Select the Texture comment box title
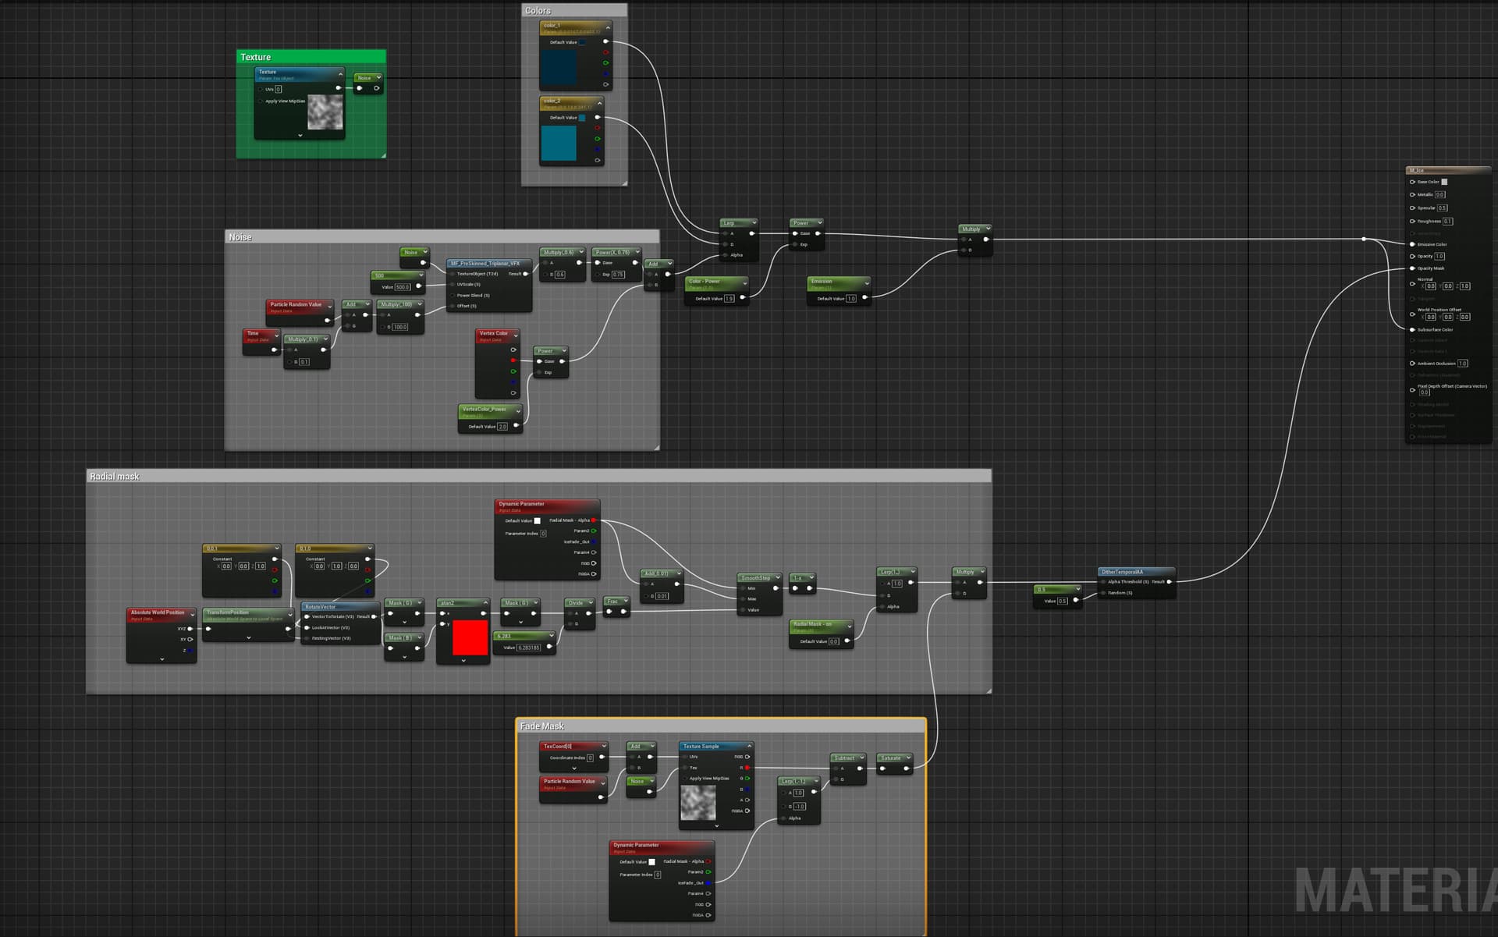The width and height of the screenshot is (1498, 937). click(x=255, y=57)
